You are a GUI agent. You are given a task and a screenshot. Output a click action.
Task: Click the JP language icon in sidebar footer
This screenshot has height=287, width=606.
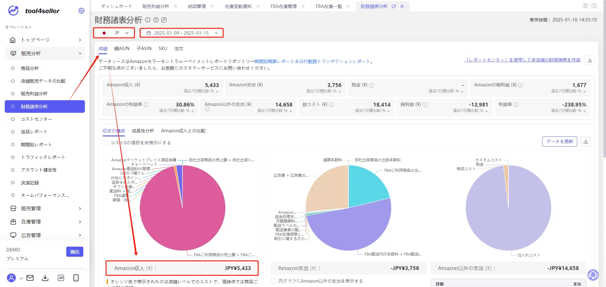(61, 278)
